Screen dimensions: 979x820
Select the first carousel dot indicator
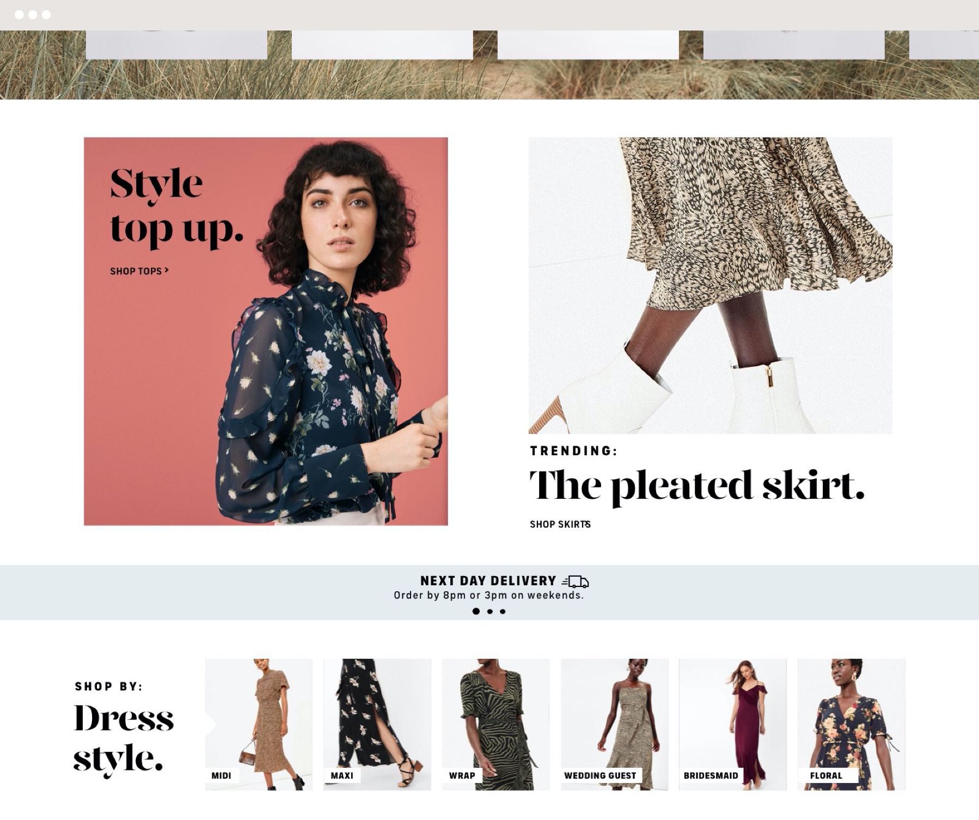click(476, 611)
